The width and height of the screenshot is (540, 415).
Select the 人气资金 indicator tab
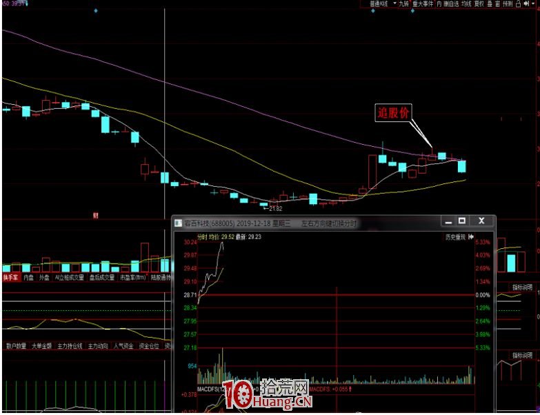click(123, 346)
